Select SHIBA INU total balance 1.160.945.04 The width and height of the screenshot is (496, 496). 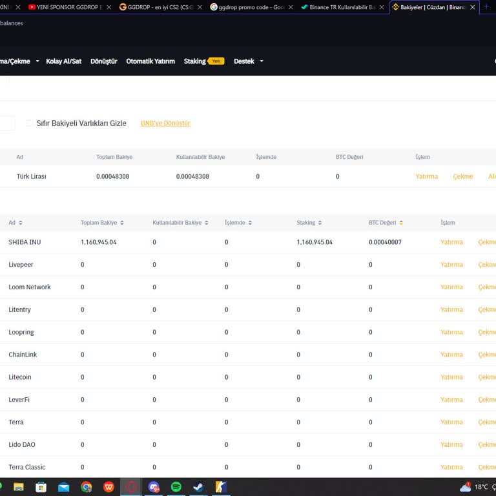[x=99, y=242]
